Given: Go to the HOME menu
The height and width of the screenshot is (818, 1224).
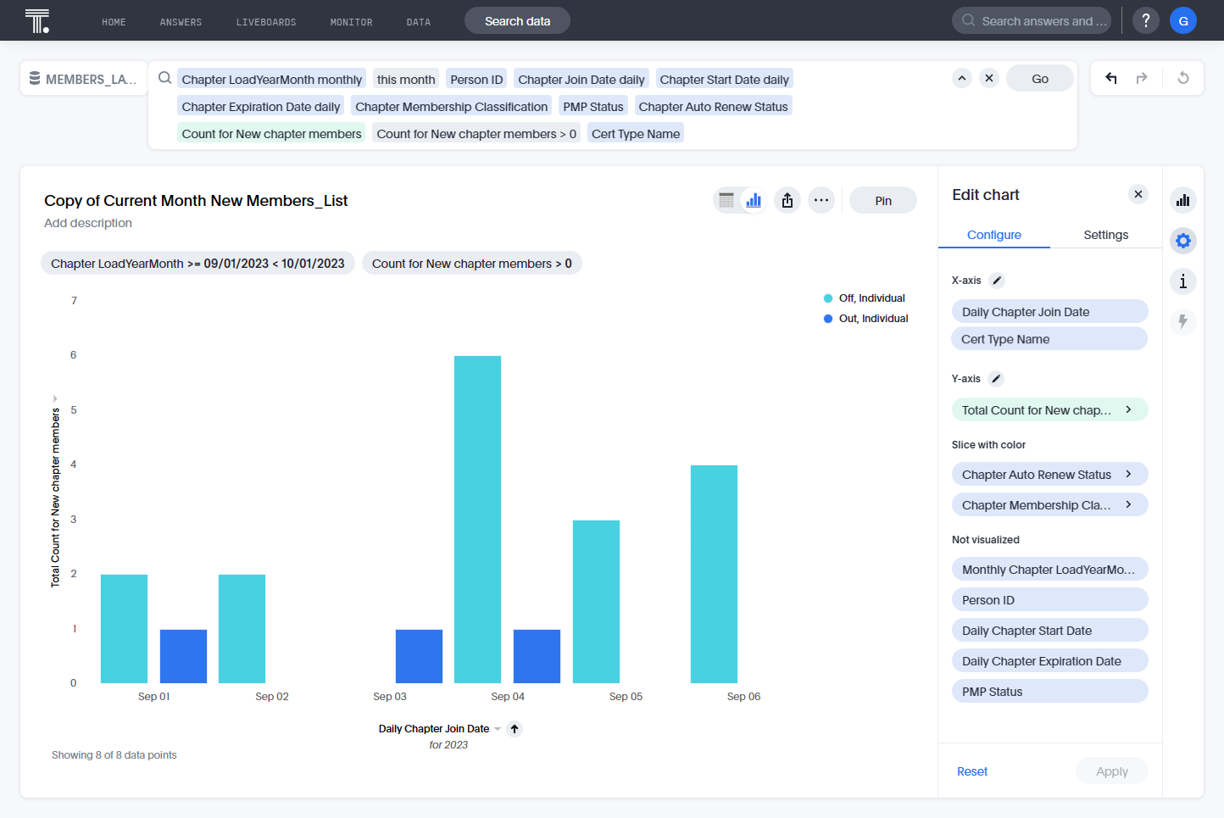Looking at the screenshot, I should tap(114, 22).
